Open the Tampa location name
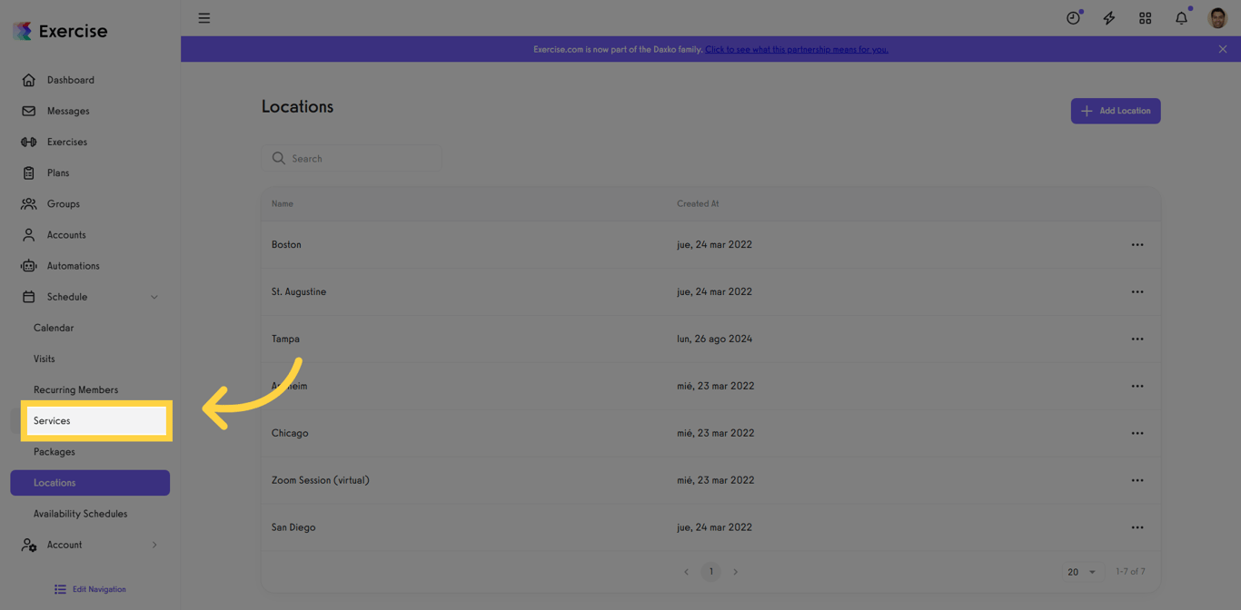The height and width of the screenshot is (610, 1241). 285,339
